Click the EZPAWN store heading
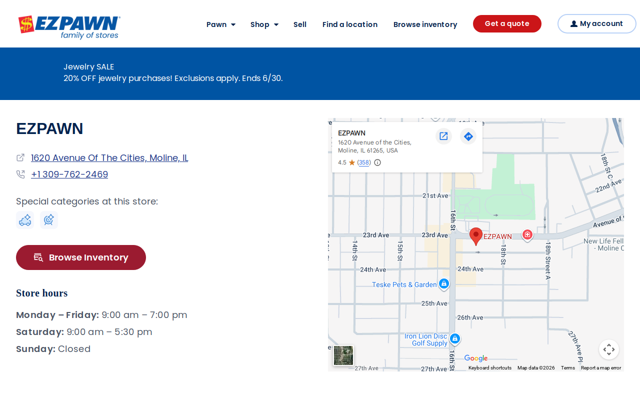The width and height of the screenshot is (640, 400). click(x=49, y=129)
